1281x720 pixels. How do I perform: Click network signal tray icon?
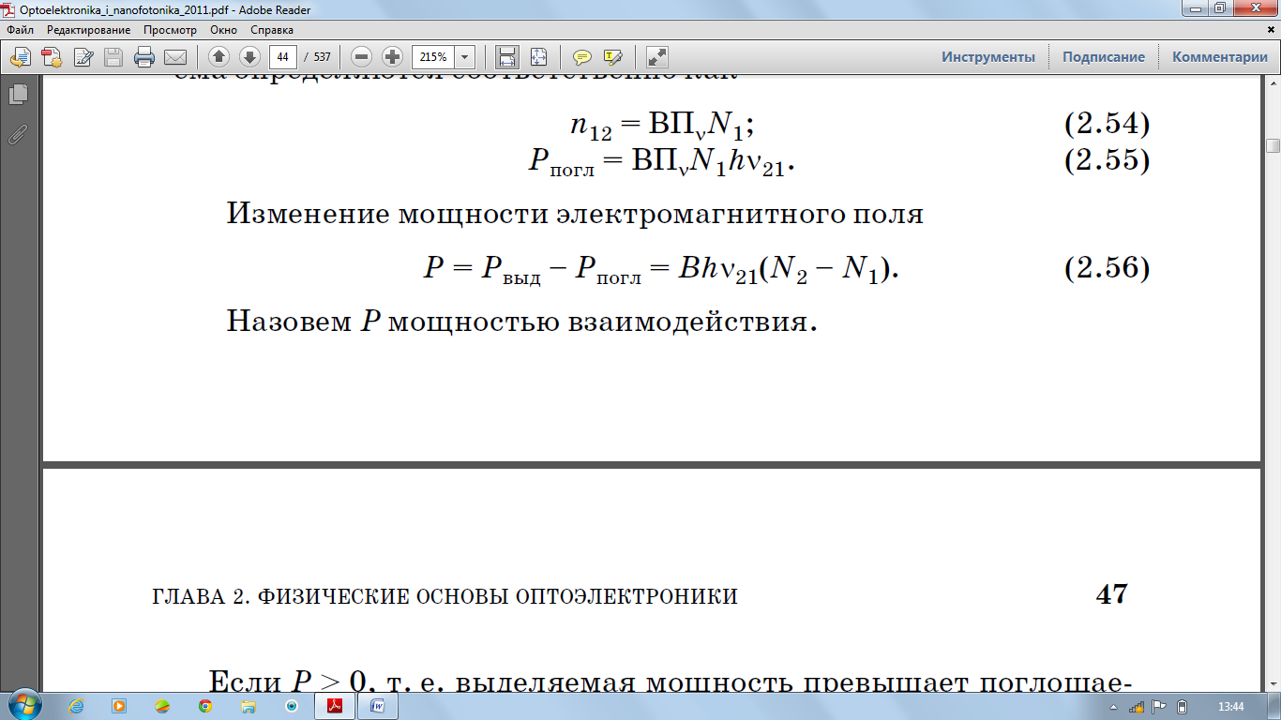(x=1138, y=706)
